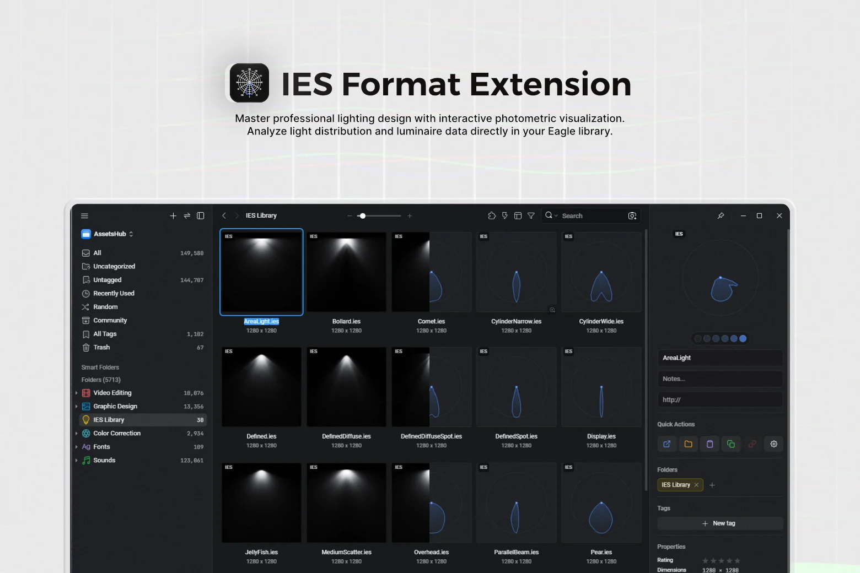The image size is (860, 573).
Task: Select the brightest blue color swatch
Action: [x=743, y=339]
